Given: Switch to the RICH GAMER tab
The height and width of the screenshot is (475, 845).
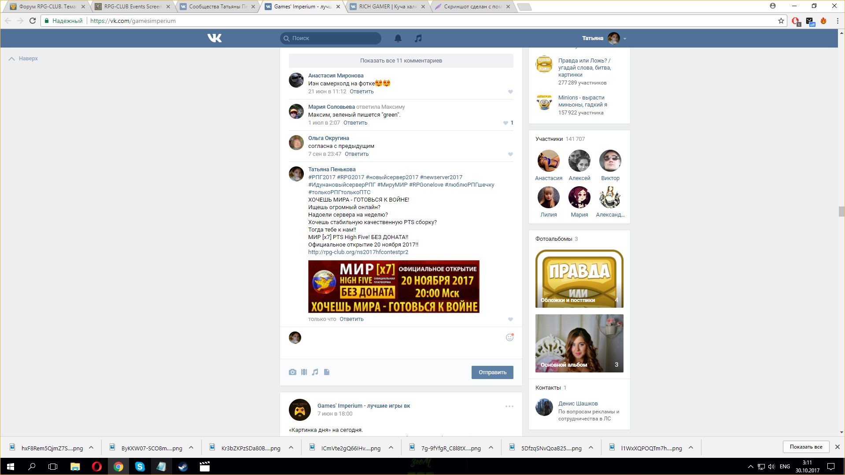Looking at the screenshot, I should (x=387, y=7).
